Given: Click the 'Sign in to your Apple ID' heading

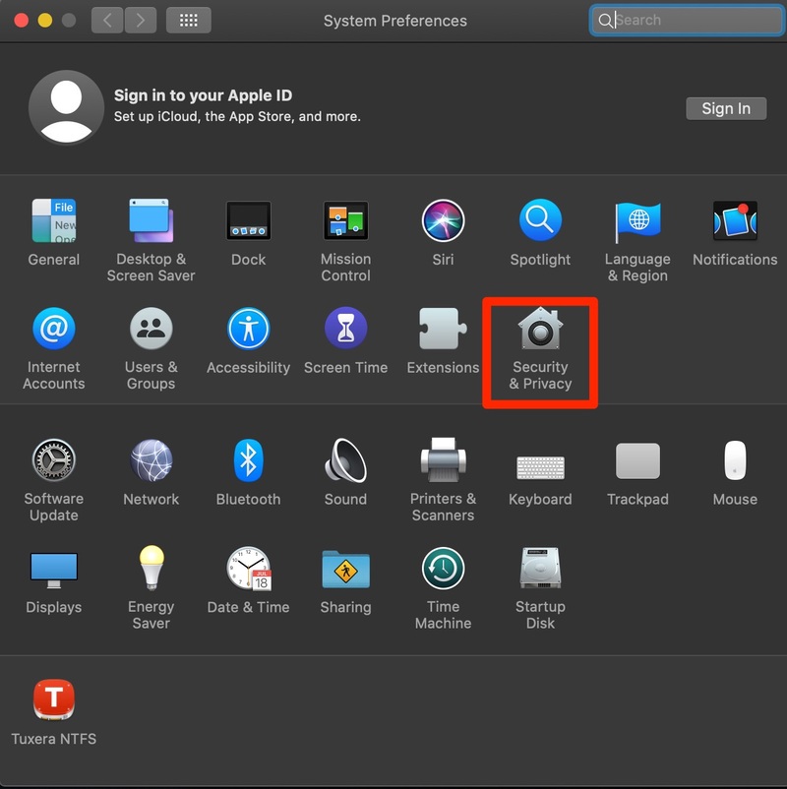Looking at the screenshot, I should click(203, 95).
